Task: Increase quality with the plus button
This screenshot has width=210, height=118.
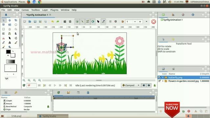Action: click(x=140, y=22)
